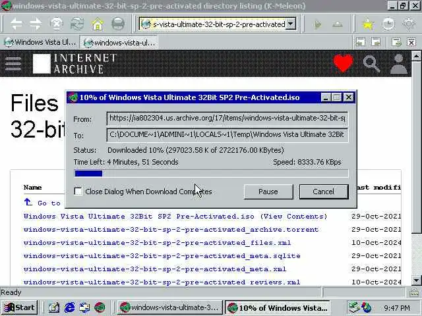Pause the ISO download
The height and width of the screenshot is (316, 422).
(x=268, y=192)
